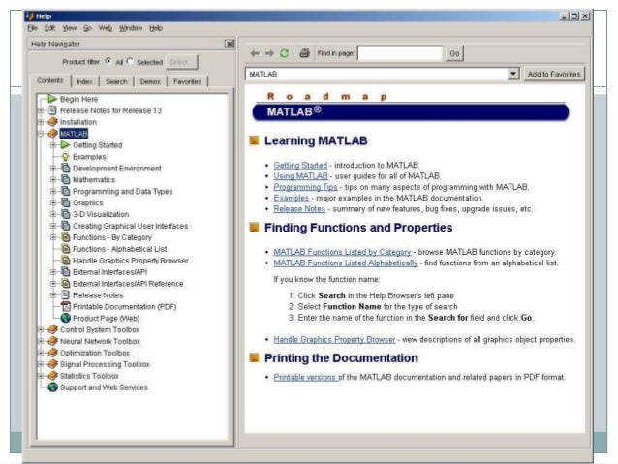Select the All product filter radio button
Viewport: 618px width, 464px height.
pos(108,61)
